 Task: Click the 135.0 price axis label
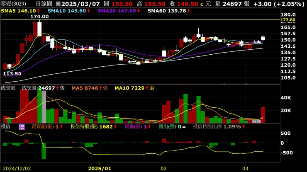pyautogui.click(x=288, y=53)
